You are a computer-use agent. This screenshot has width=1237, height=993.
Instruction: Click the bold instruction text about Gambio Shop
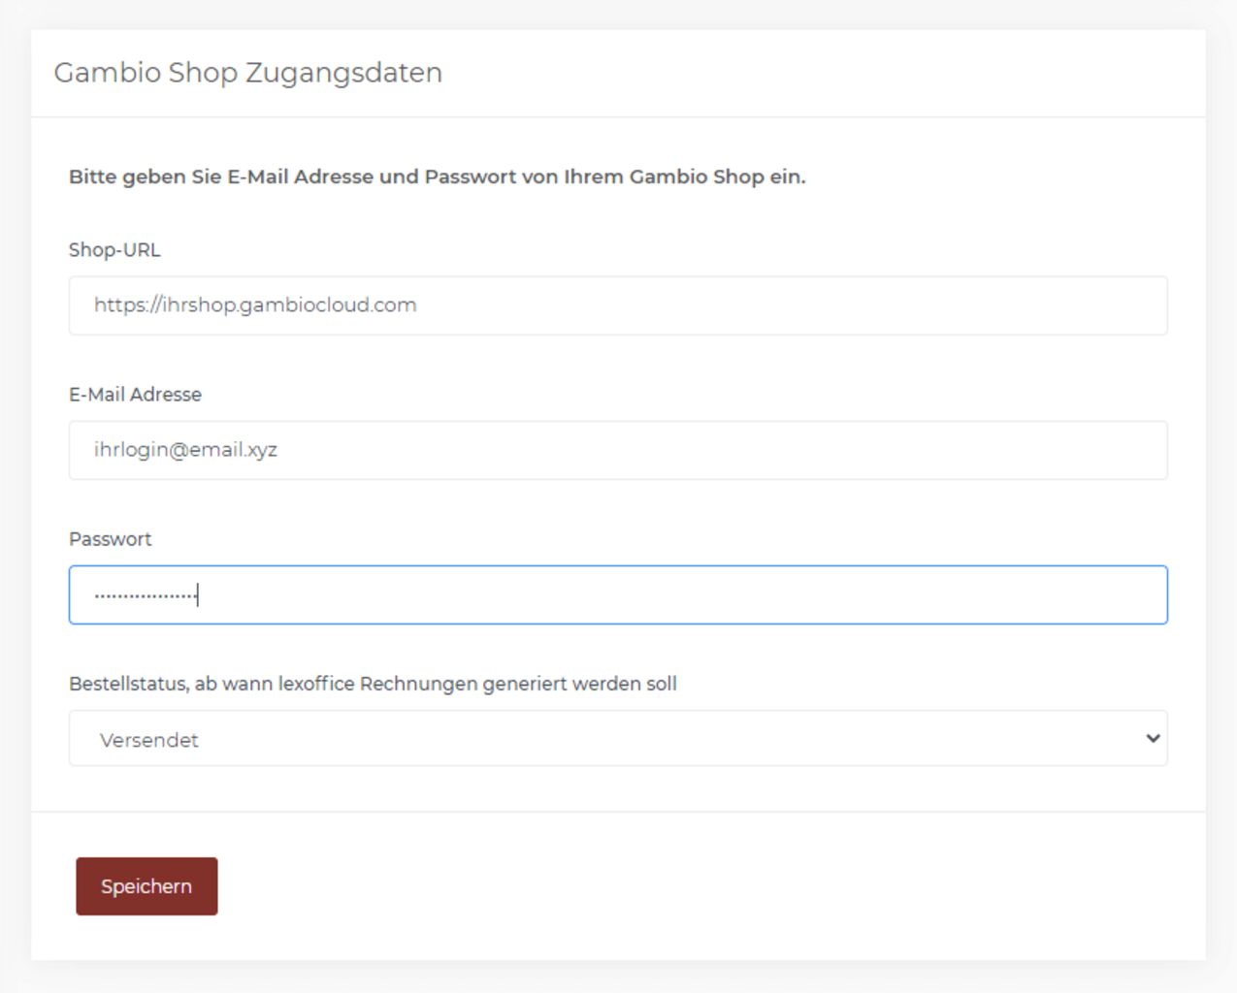[437, 176]
